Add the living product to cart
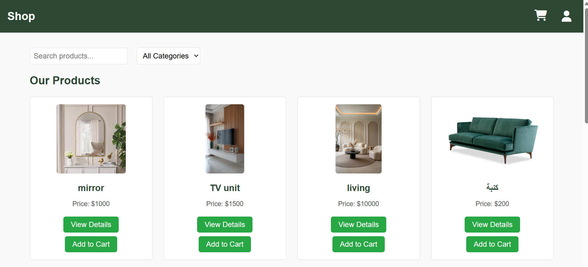Screen dimensions: 588x267 (359, 244)
